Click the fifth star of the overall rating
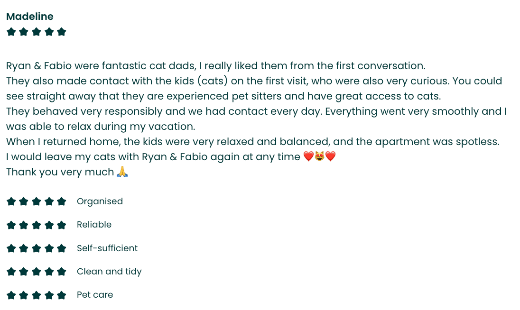 click(x=61, y=32)
